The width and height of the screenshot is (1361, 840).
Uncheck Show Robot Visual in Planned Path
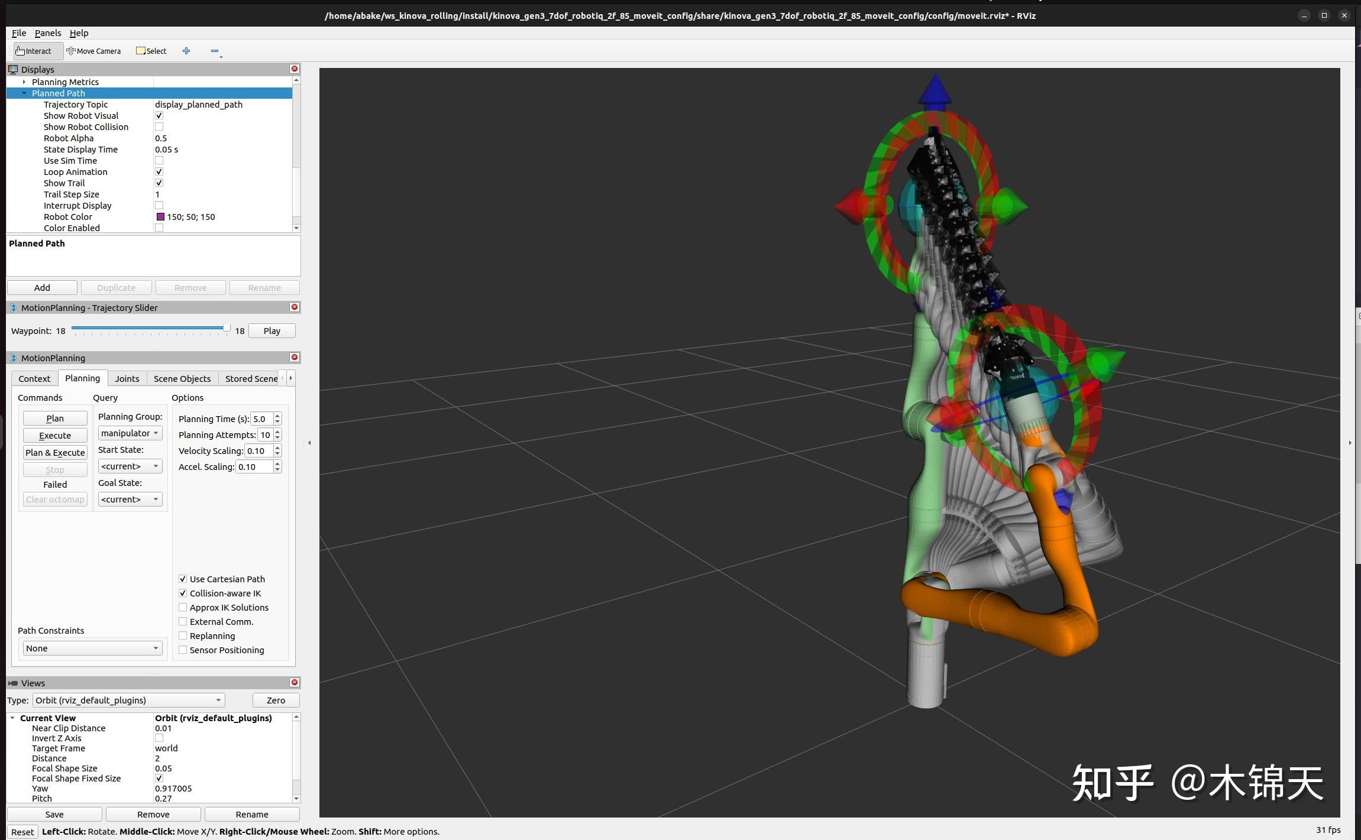coord(159,115)
